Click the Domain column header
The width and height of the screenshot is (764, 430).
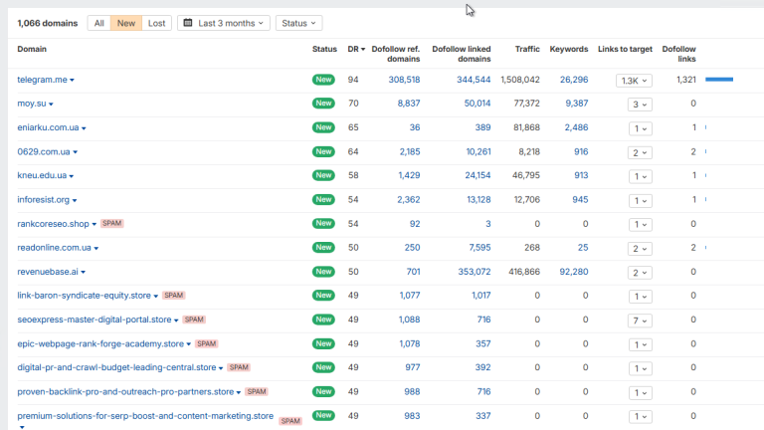32,49
